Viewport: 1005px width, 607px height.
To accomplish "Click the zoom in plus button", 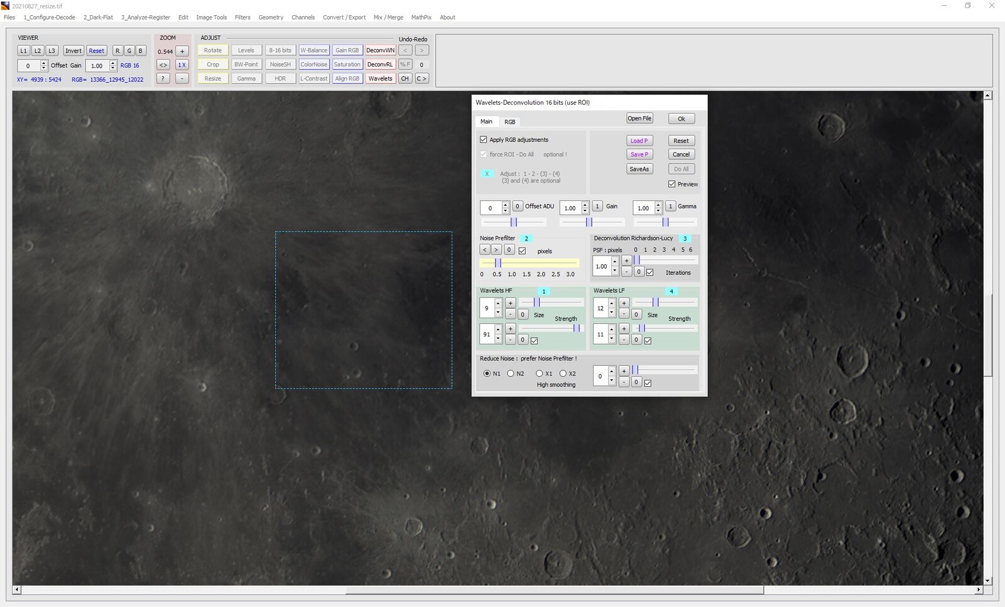I will (x=182, y=51).
